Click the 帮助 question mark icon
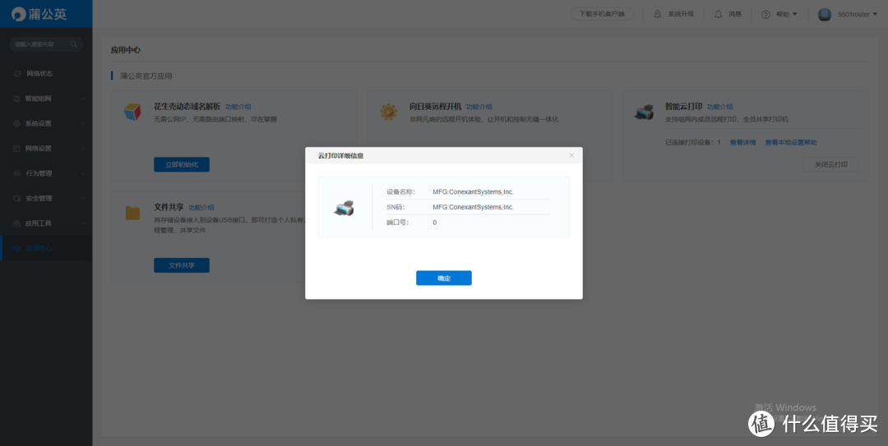Viewport: 888px width, 446px height. tap(765, 14)
